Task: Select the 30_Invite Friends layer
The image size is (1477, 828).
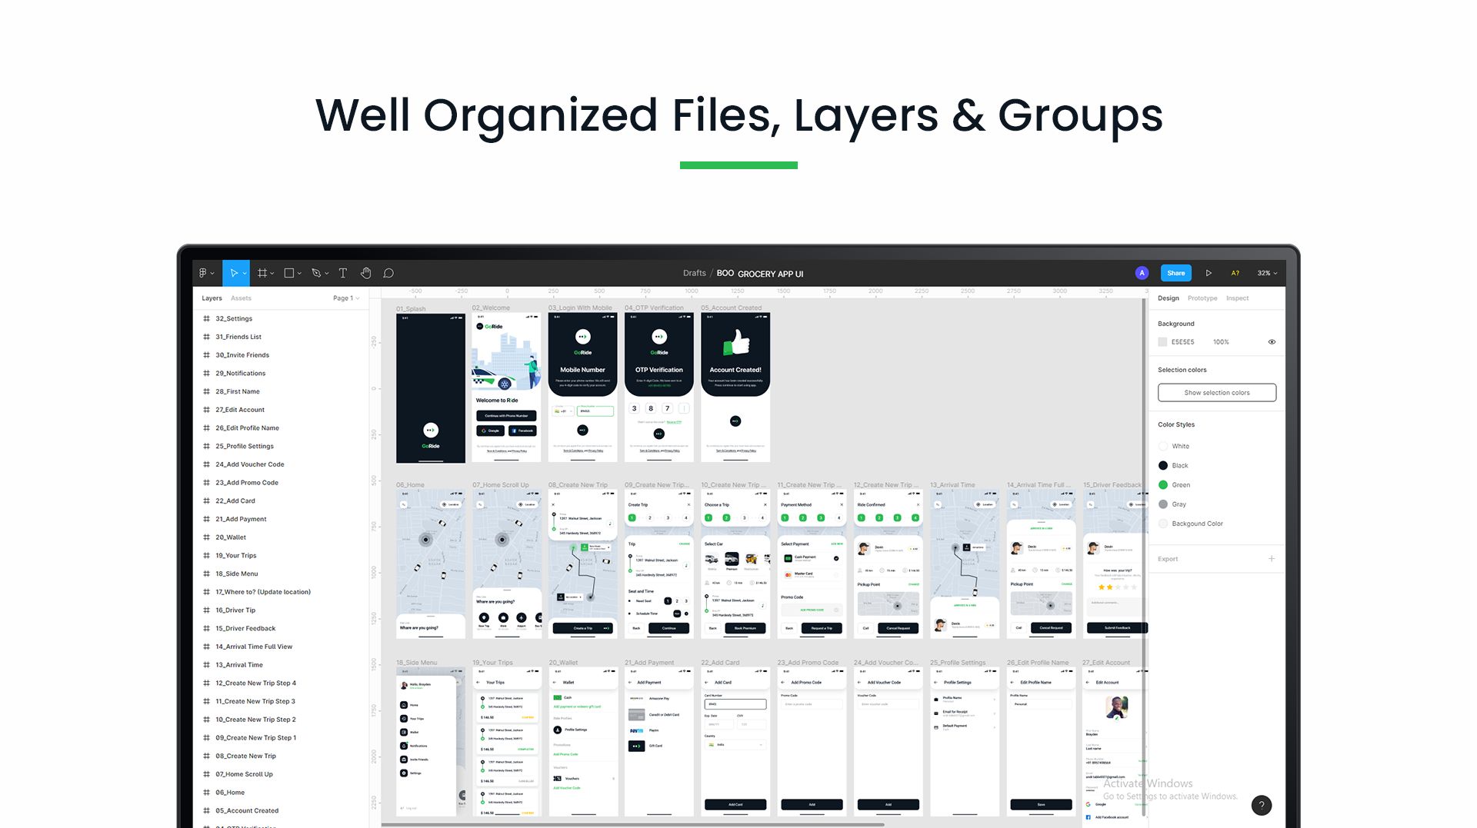Action: coord(242,355)
